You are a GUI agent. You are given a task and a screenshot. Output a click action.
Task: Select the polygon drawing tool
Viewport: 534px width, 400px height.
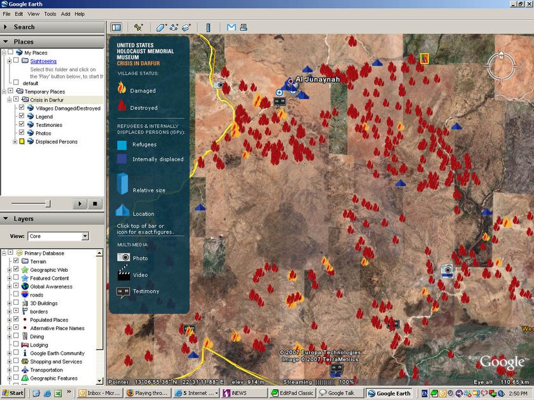click(x=161, y=27)
